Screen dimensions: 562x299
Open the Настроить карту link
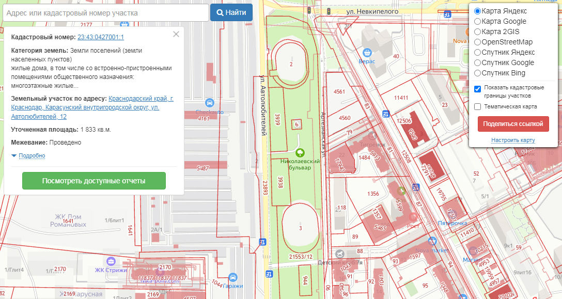tap(513, 140)
